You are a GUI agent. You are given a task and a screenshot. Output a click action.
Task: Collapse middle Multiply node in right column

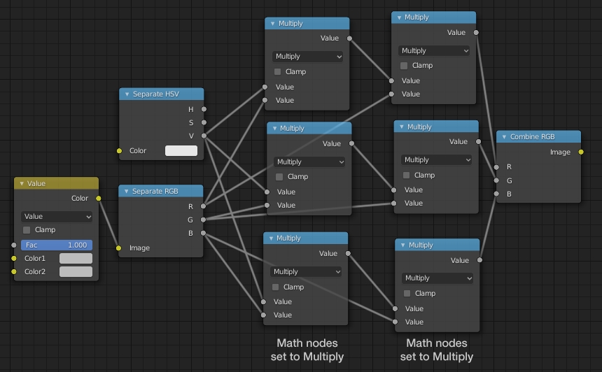click(402, 127)
